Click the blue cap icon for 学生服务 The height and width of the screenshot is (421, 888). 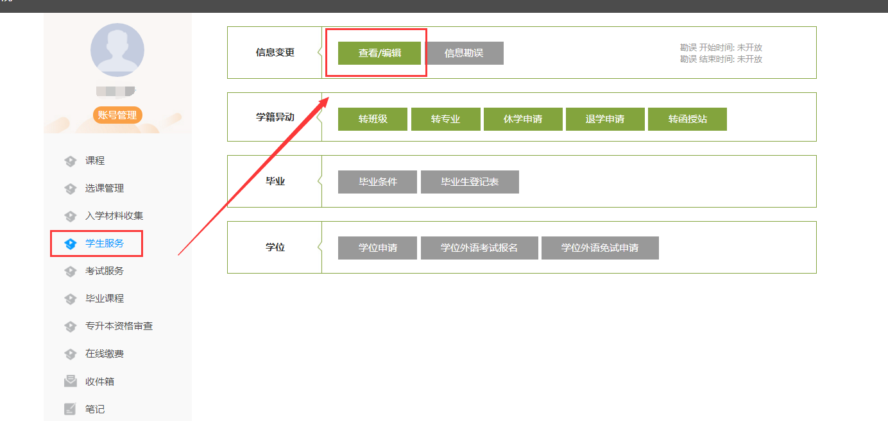71,244
